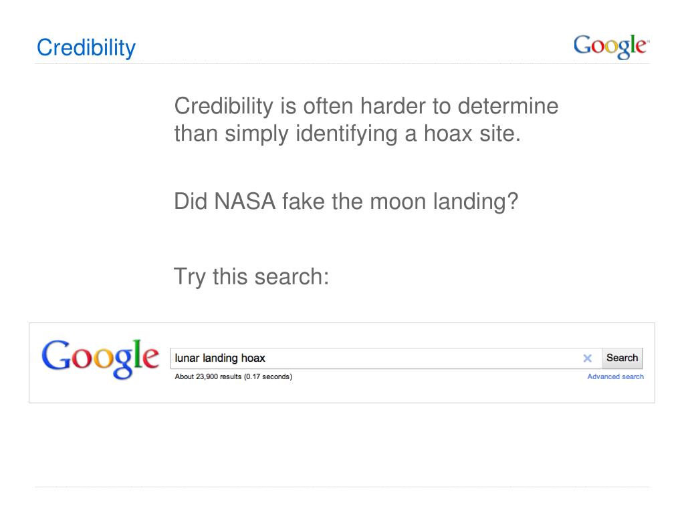684x512 pixels.
Task: Click the red e of the header Google logo
Action: tap(640, 46)
